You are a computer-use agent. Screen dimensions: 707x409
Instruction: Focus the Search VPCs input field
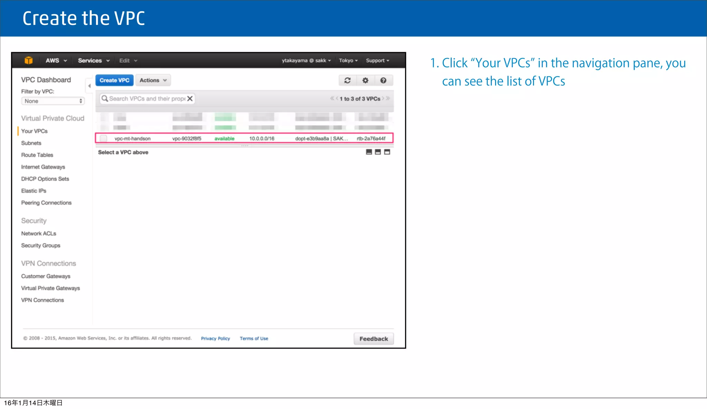147,98
